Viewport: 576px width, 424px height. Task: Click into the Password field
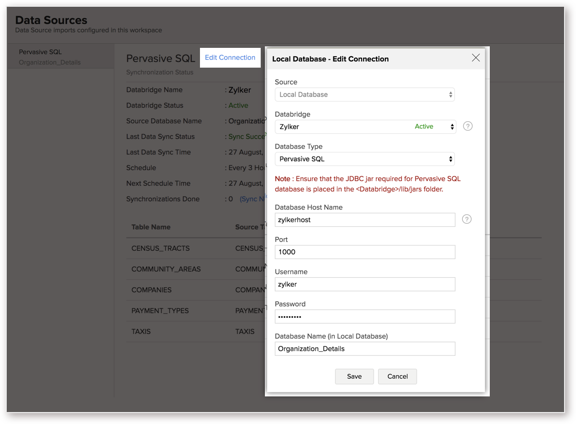tap(365, 316)
